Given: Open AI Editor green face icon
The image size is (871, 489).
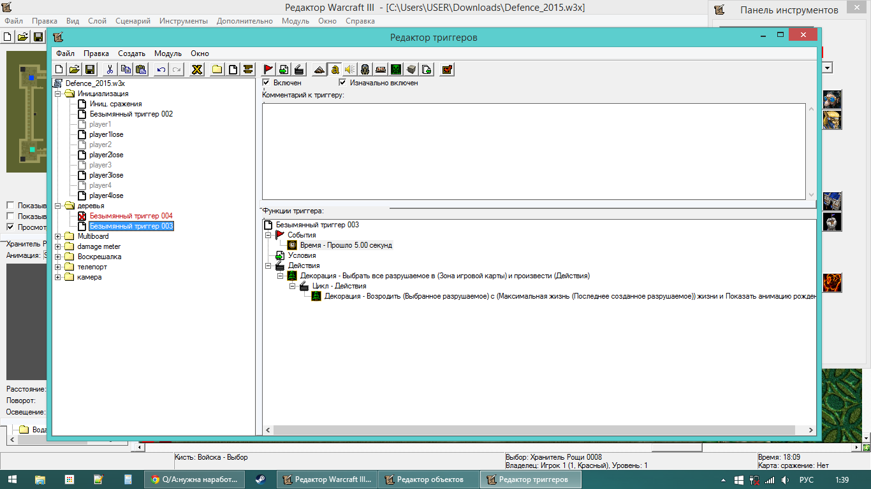Looking at the screenshot, I should pos(396,69).
